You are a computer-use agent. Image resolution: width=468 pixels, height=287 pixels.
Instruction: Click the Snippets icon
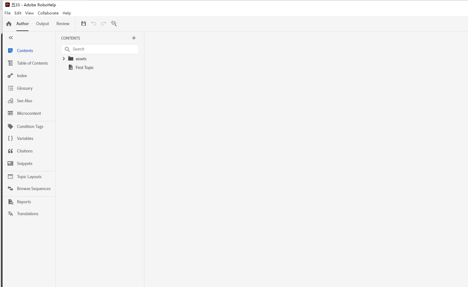pos(10,163)
